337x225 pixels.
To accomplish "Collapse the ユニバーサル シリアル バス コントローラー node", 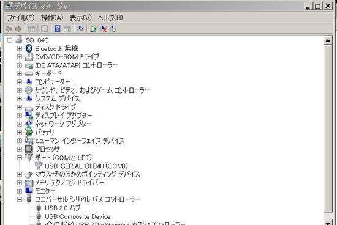I will (x=20, y=200).
